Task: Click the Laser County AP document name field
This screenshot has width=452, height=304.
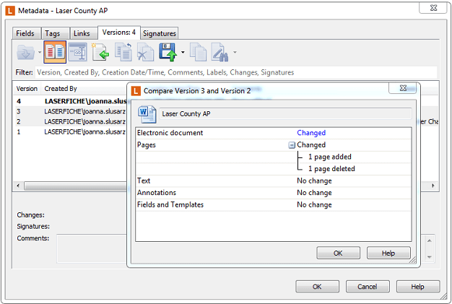Action: pyautogui.click(x=285, y=114)
